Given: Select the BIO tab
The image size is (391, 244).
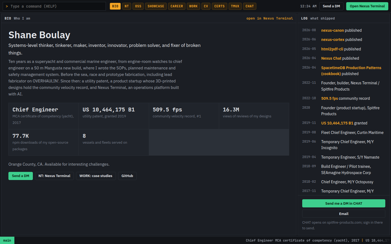Looking at the screenshot, I should pyautogui.click(x=115, y=6).
